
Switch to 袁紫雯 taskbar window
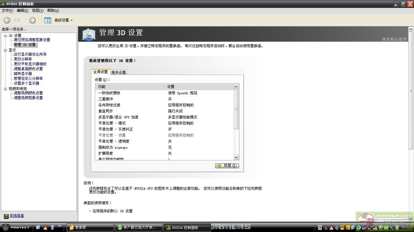point(90,227)
